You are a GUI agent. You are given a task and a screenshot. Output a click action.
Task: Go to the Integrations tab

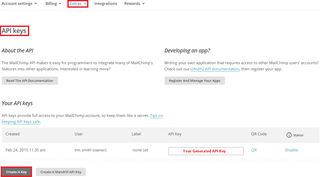click(x=106, y=4)
